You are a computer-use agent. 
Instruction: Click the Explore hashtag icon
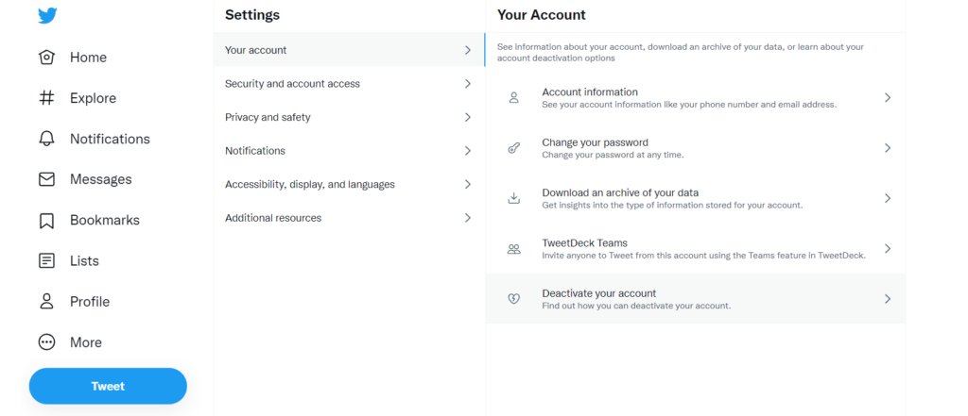[x=46, y=98]
